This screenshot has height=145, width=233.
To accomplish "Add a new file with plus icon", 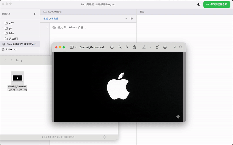I will coord(35,14).
